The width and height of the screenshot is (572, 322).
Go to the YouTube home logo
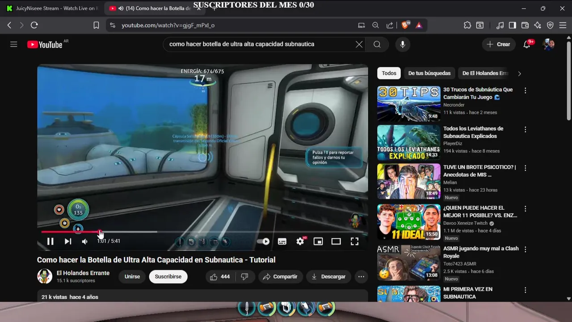(x=45, y=44)
